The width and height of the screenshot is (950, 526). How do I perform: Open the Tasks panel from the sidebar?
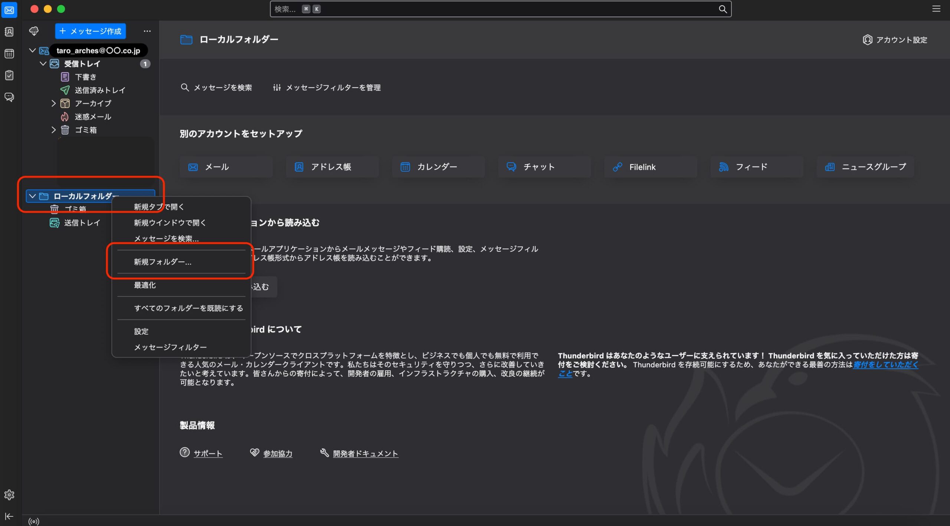tap(9, 75)
